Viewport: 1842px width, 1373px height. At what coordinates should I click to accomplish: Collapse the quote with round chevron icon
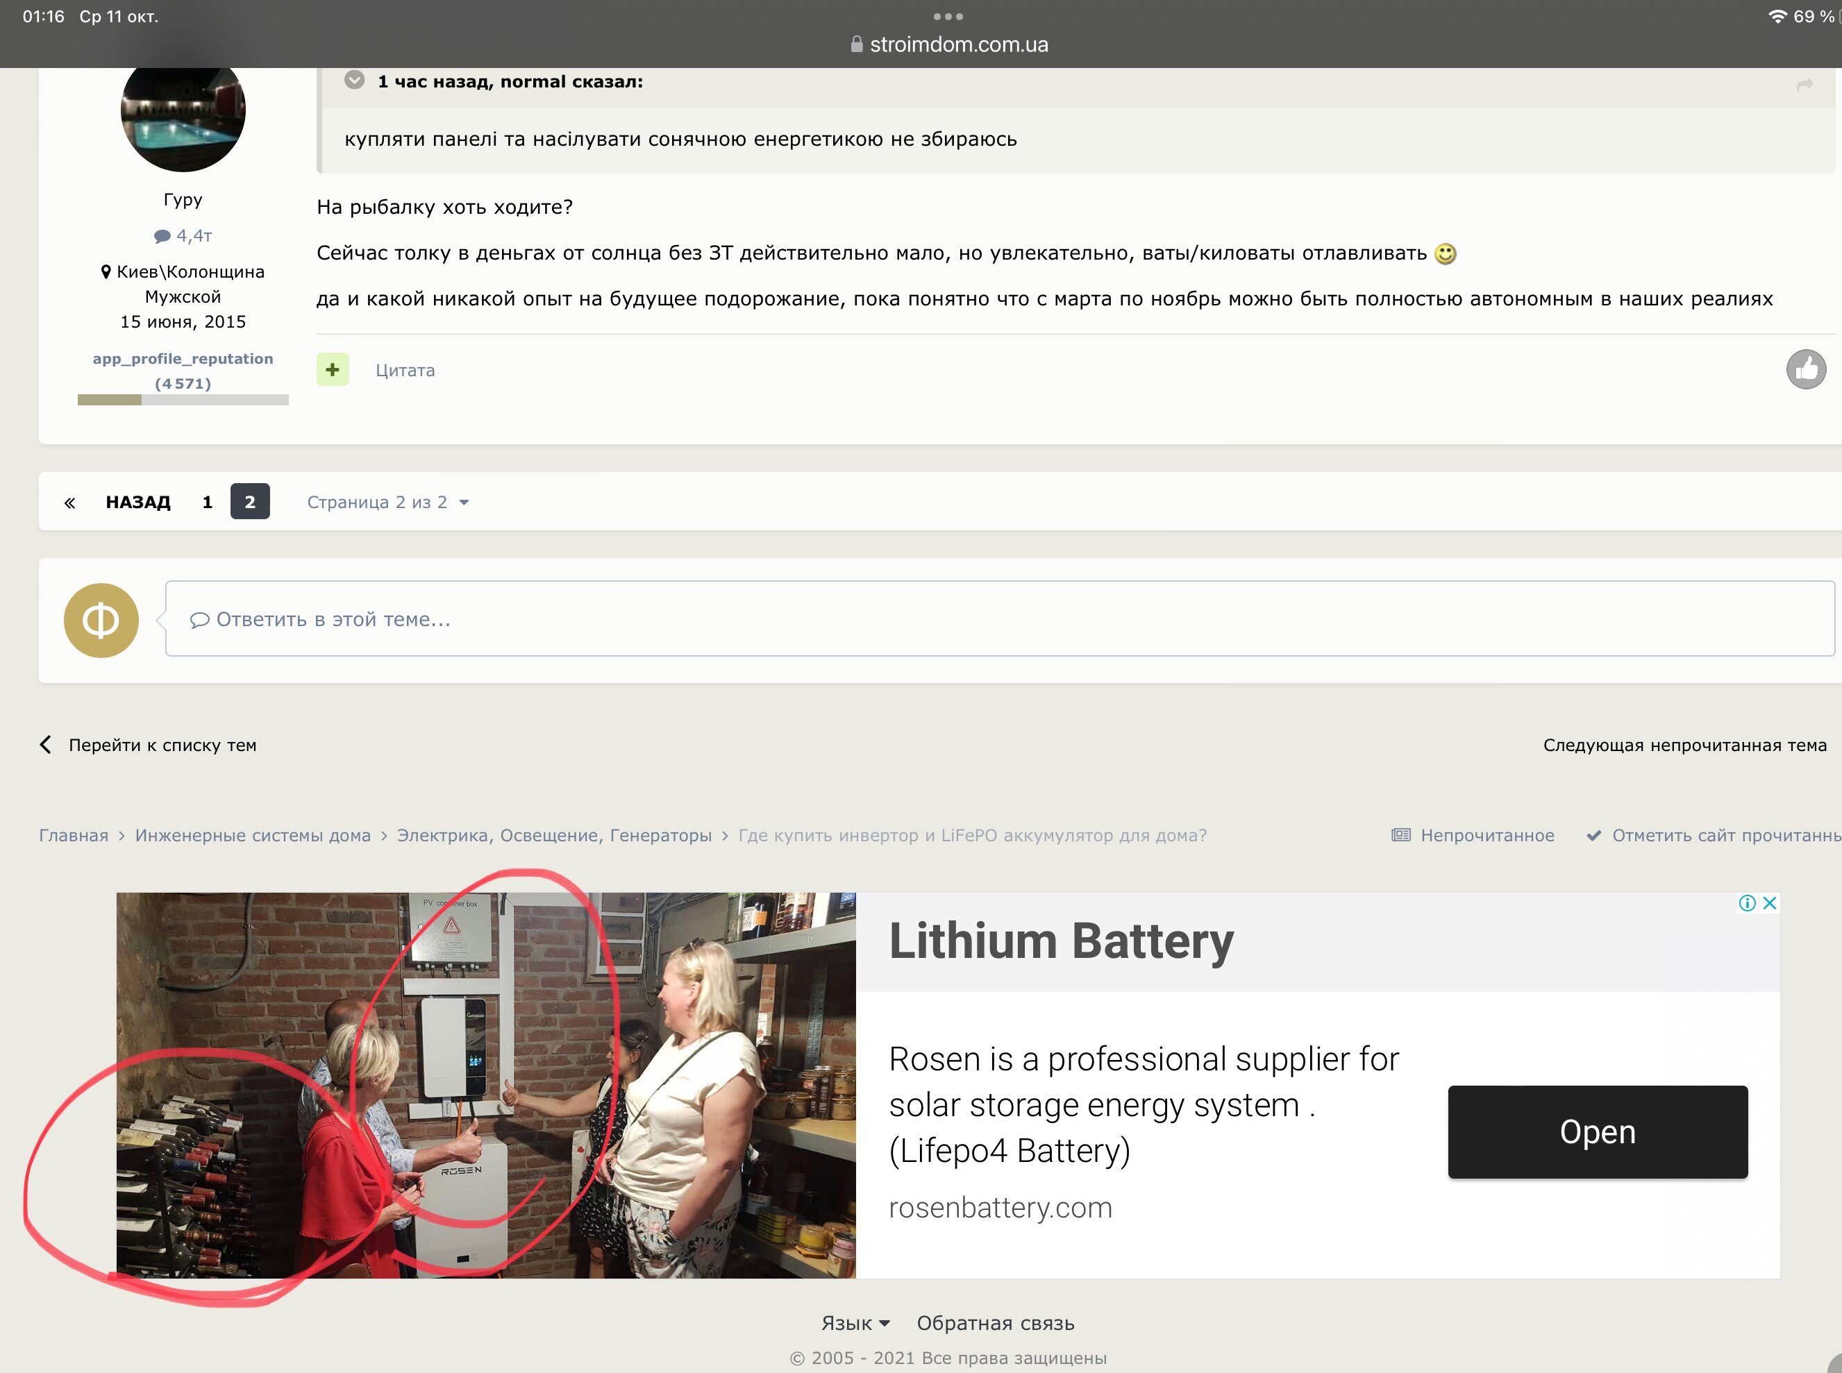point(354,81)
